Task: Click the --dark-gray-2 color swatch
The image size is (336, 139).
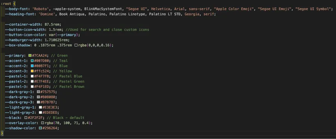Action: click(x=38, y=97)
